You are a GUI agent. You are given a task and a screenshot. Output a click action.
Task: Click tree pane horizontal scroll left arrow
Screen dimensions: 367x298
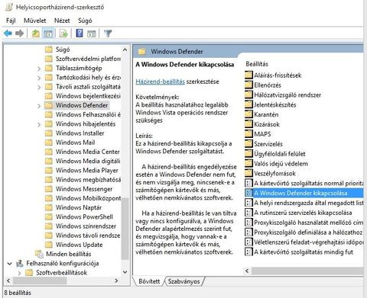(8, 280)
